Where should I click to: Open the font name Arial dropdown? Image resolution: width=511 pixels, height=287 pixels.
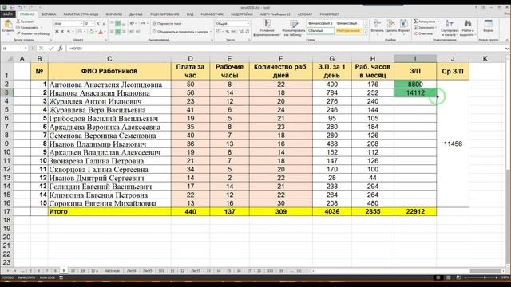81,24
